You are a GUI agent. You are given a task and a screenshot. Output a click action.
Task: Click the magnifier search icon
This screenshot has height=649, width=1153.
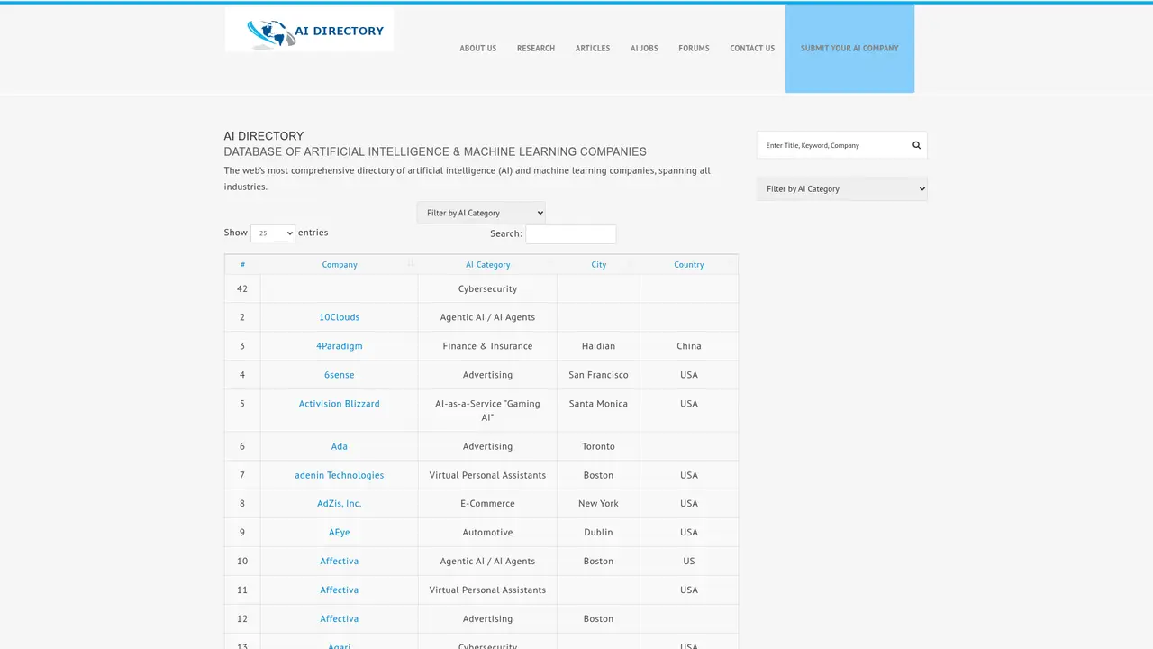tap(916, 145)
